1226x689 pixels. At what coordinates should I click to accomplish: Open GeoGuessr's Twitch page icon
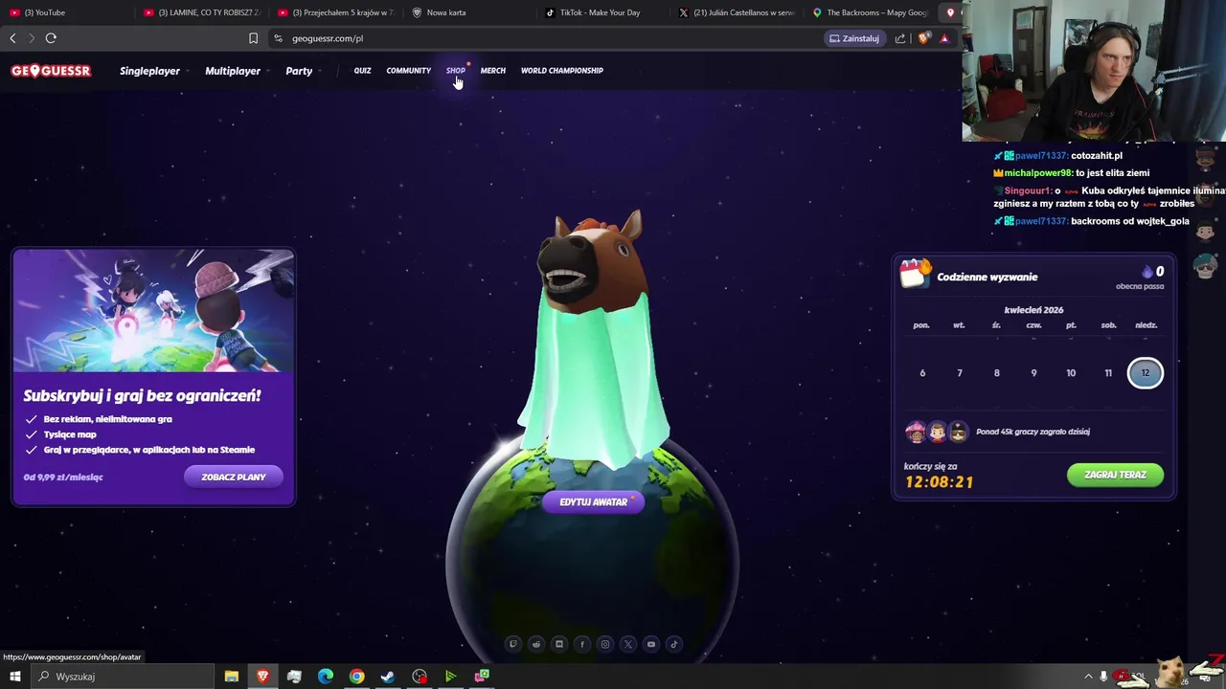pyautogui.click(x=513, y=644)
